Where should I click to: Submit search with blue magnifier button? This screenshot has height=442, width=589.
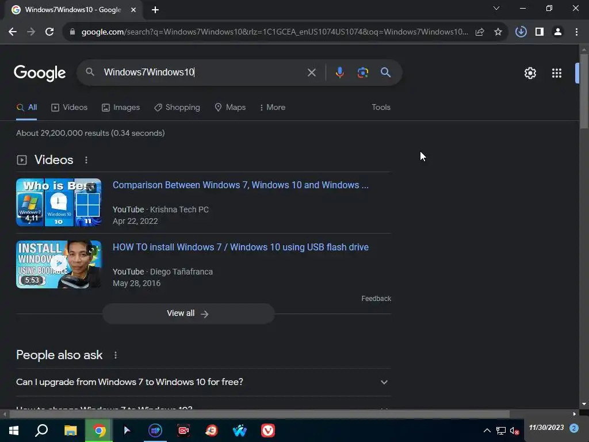pos(386,73)
